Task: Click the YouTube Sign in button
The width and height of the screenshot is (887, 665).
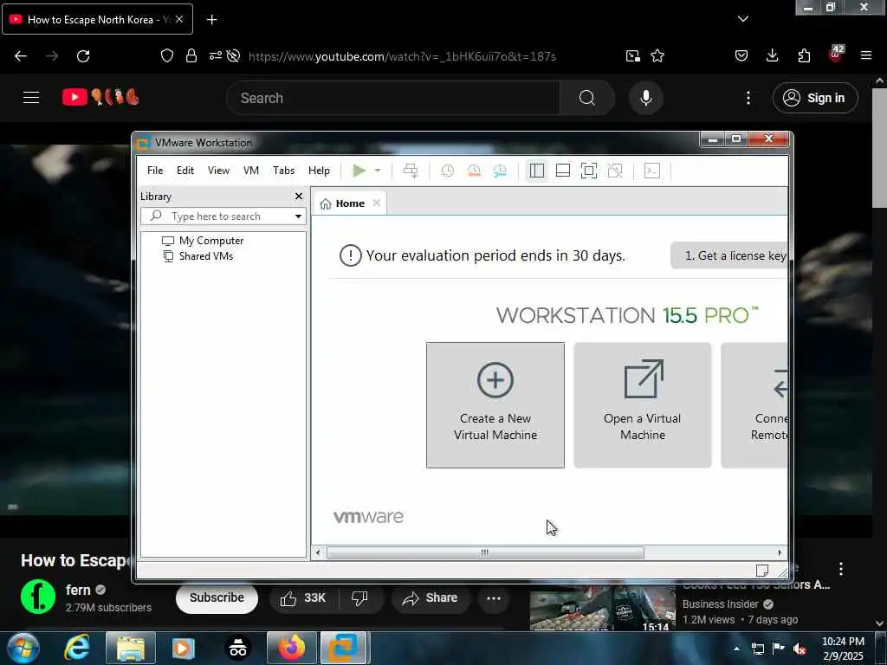Action: pyautogui.click(x=814, y=98)
